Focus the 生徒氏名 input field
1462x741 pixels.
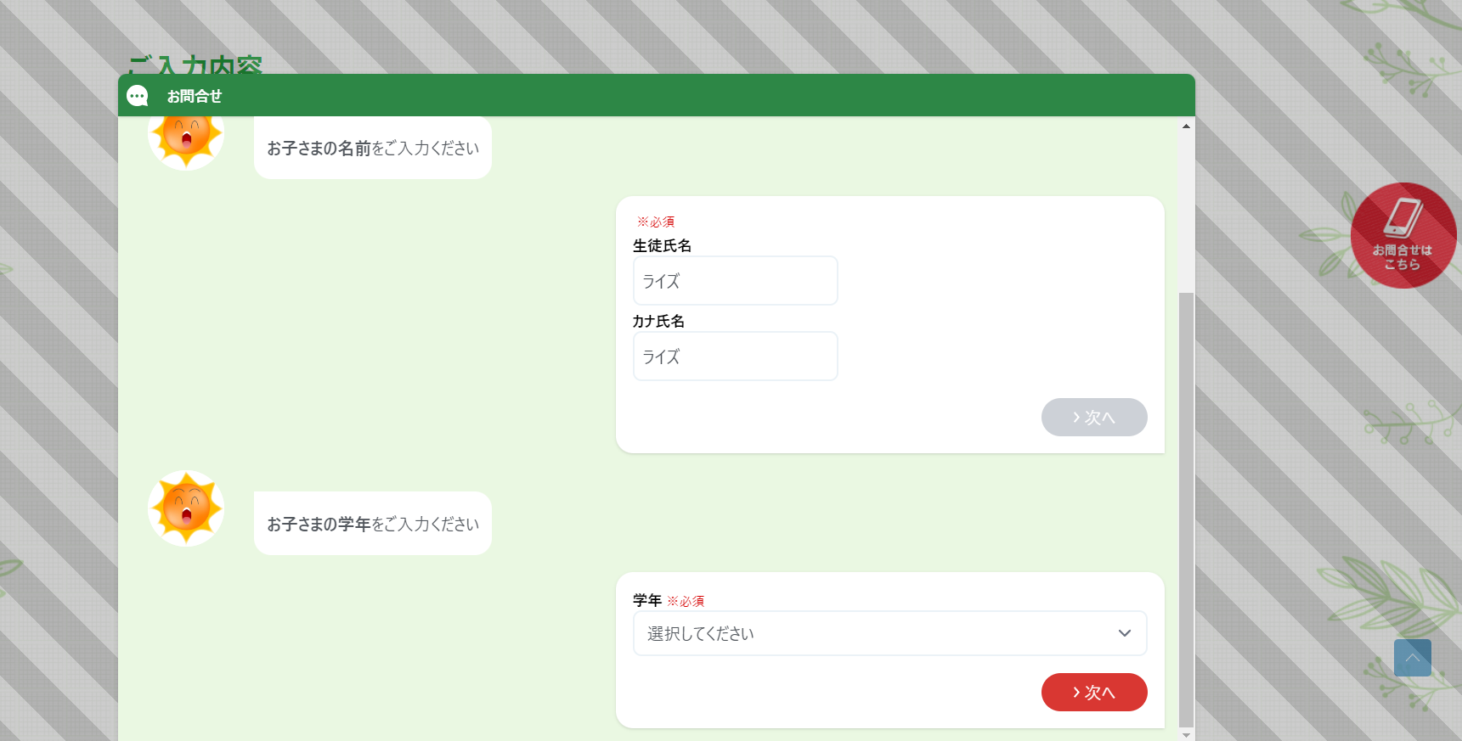click(x=736, y=281)
